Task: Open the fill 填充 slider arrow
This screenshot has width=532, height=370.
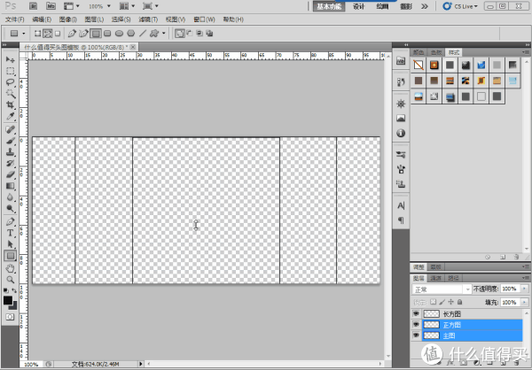Action: coord(525,302)
